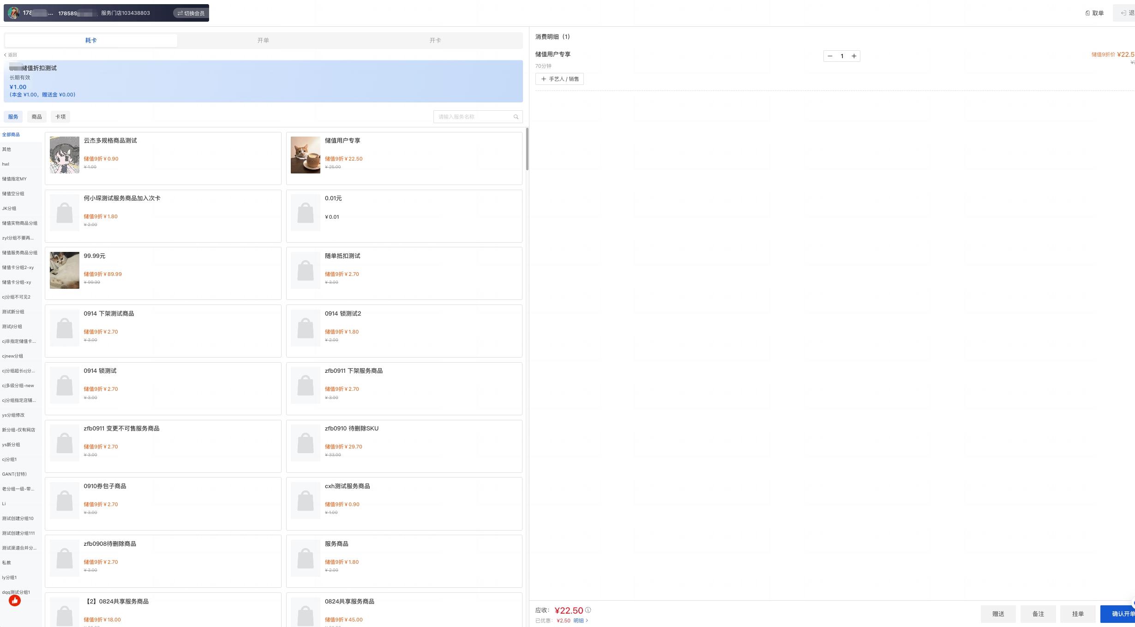
Task: Click the search magnifier icon
Action: click(x=516, y=117)
